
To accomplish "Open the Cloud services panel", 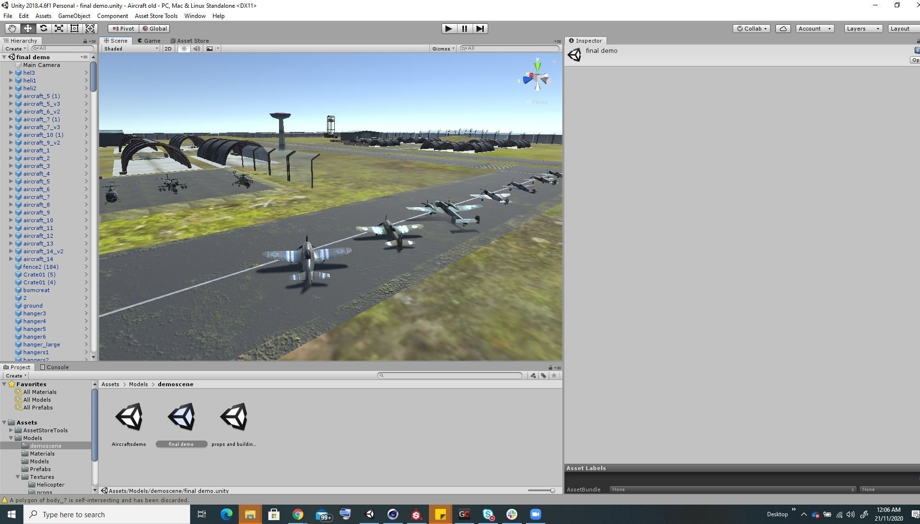I will coord(783,29).
